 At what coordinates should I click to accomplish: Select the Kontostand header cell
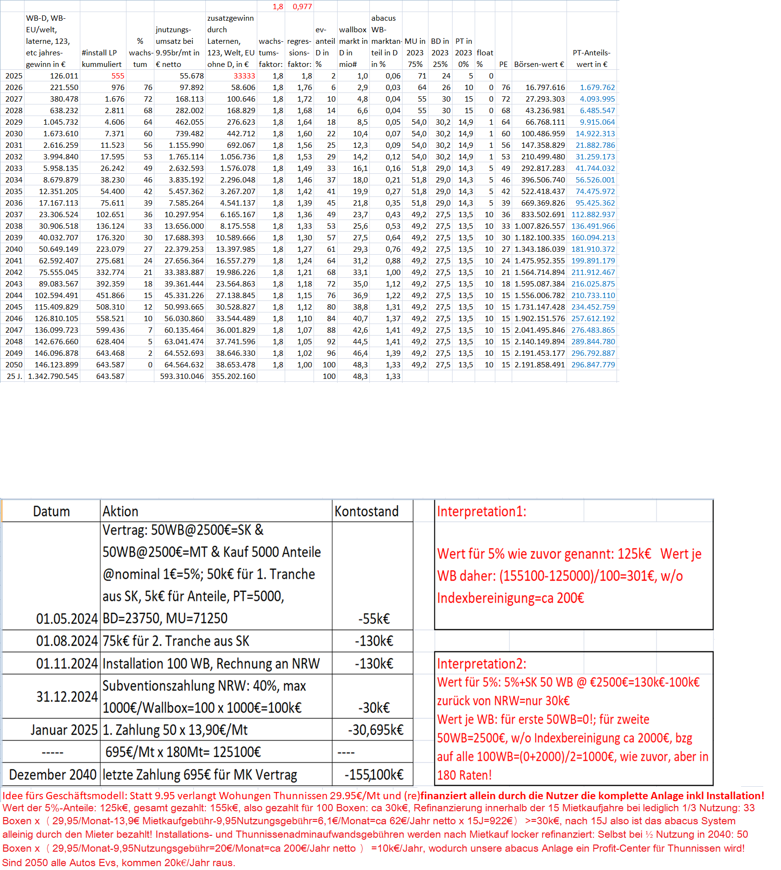tap(366, 511)
